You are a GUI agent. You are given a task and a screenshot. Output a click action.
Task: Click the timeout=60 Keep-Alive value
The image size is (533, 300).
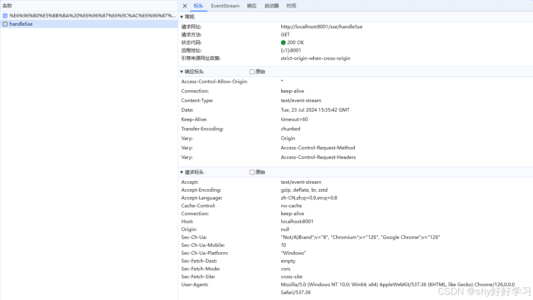[x=294, y=119]
